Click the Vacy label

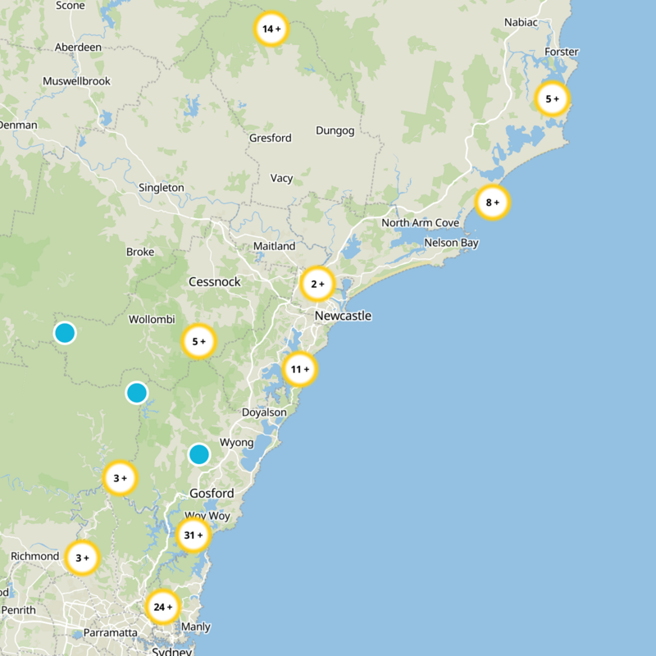pos(281,178)
